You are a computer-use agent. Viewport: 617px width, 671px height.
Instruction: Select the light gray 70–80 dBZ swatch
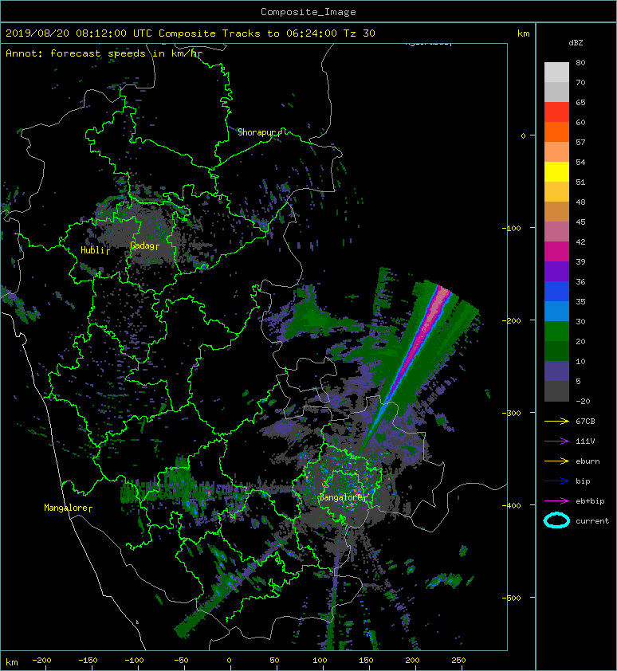(556, 73)
